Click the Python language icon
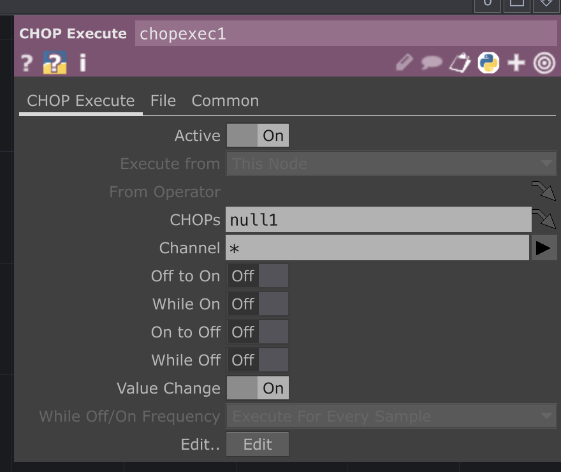Image resolution: width=561 pixels, height=472 pixels. 488,63
